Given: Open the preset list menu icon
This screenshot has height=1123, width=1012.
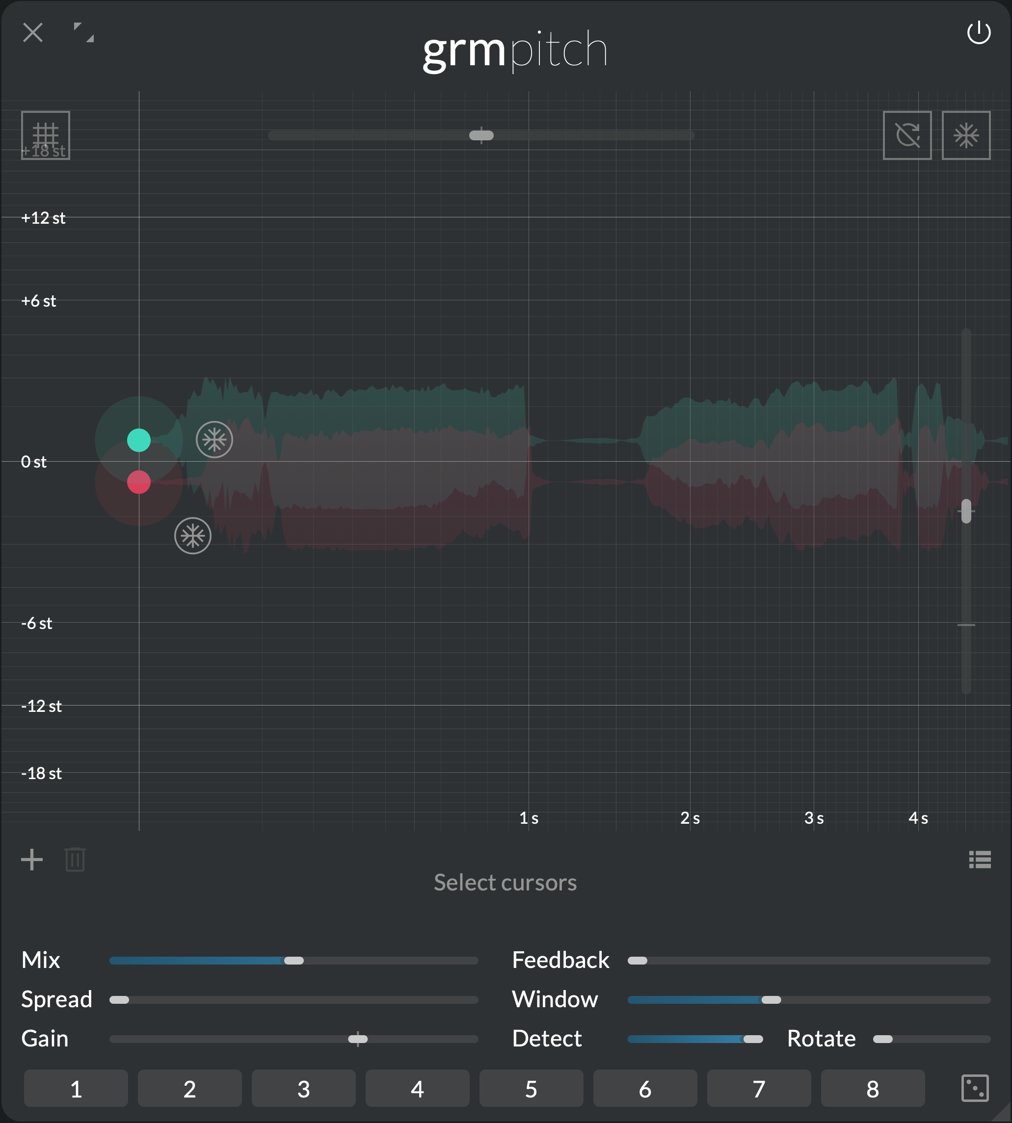Looking at the screenshot, I should (980, 860).
